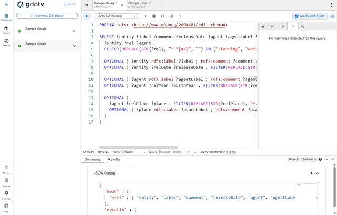The width and height of the screenshot is (337, 215).
Task: Close the first Sample Query tab
Action: tap(122, 5)
